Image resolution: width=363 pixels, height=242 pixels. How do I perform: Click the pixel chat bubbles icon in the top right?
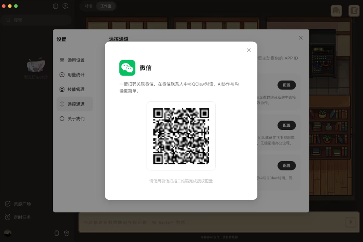[337, 11]
